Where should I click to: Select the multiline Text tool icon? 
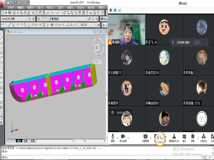click(x=1, y=122)
